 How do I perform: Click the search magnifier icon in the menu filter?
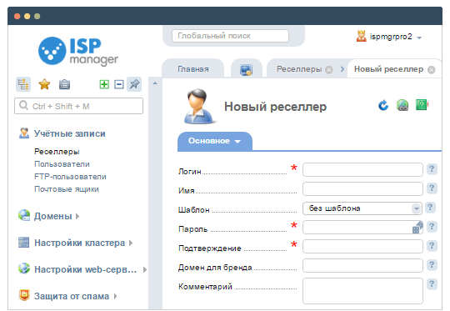[23, 105]
